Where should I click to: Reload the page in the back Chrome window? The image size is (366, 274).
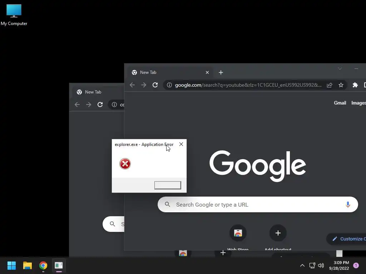(x=100, y=105)
